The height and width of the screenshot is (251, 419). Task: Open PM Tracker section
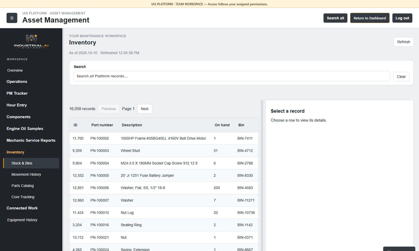tap(17, 93)
